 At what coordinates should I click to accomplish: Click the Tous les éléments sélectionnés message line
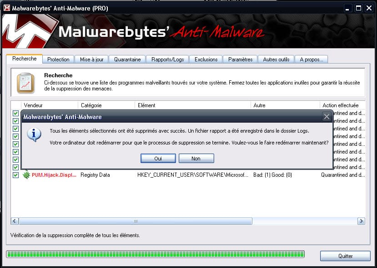(x=179, y=131)
